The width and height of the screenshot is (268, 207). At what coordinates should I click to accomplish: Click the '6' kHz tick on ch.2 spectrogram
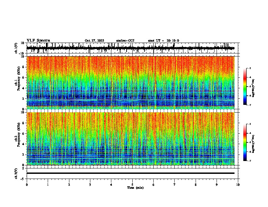tap(23, 134)
